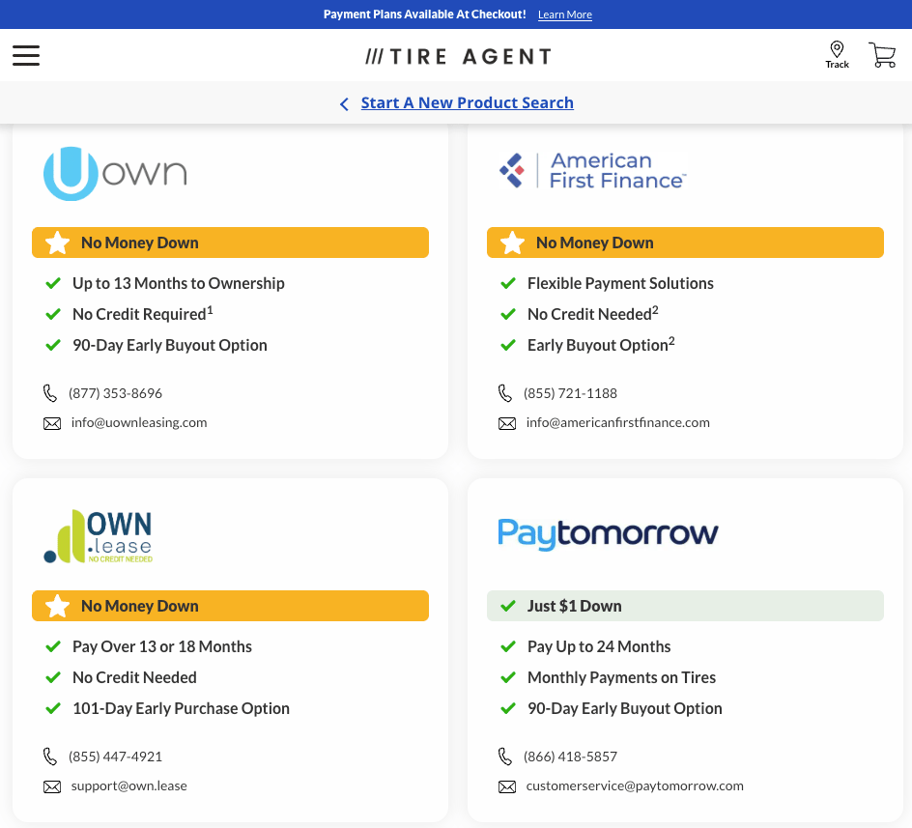Click the shopping cart icon
The width and height of the screenshot is (912, 828).
[x=881, y=55]
